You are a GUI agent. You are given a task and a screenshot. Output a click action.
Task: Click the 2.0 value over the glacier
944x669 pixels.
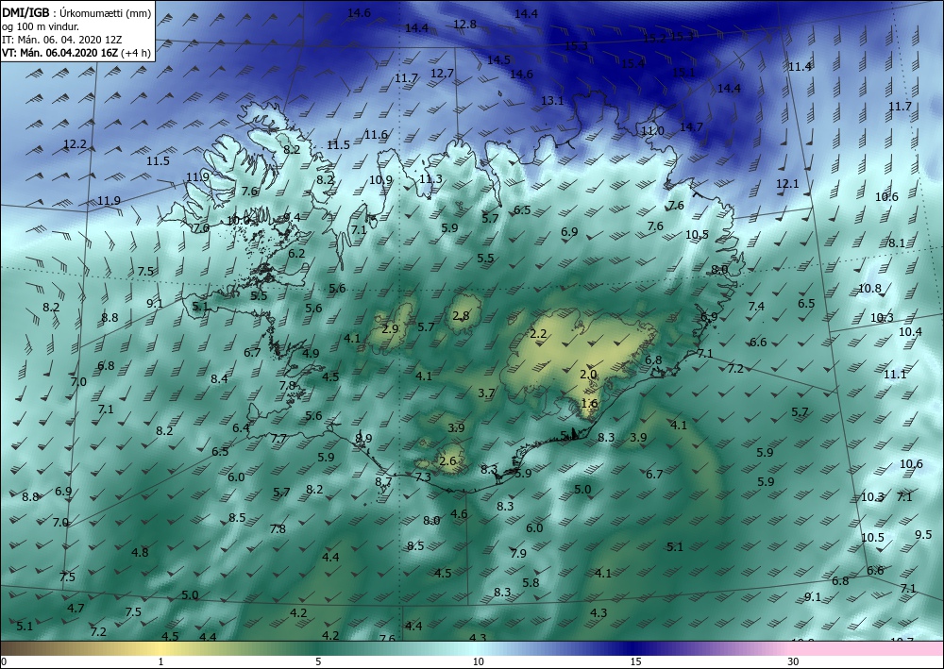click(x=588, y=375)
